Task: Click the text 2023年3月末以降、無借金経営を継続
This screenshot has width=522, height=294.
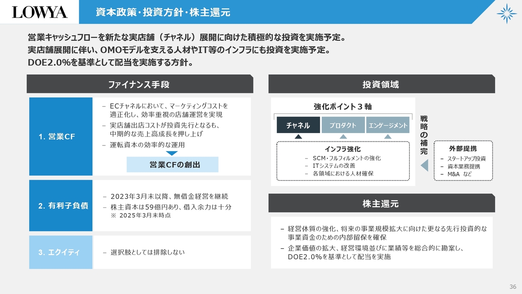Action: (x=169, y=196)
